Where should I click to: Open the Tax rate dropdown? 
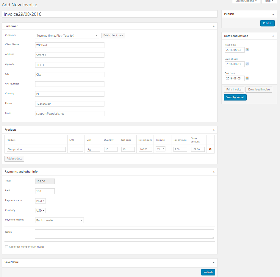(160, 149)
